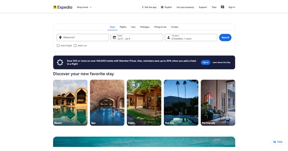Click Sign in in the header
Screen dimensions: 288x151
pyautogui.click(x=232, y=7)
